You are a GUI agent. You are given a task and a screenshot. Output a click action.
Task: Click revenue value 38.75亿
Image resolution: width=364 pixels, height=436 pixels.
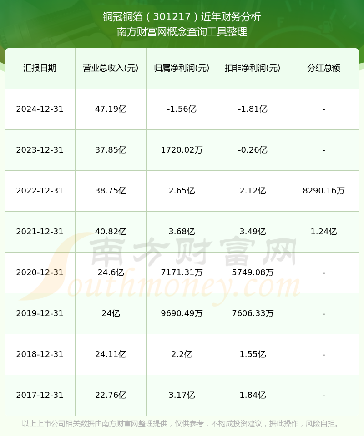point(111,191)
